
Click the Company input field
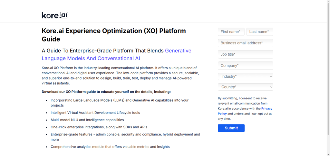pos(246,66)
